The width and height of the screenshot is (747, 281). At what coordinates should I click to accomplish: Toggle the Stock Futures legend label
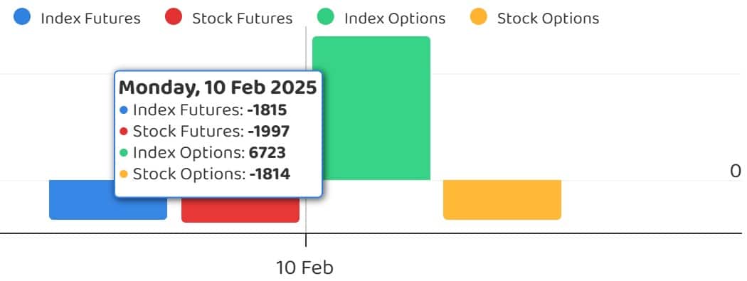click(x=242, y=18)
